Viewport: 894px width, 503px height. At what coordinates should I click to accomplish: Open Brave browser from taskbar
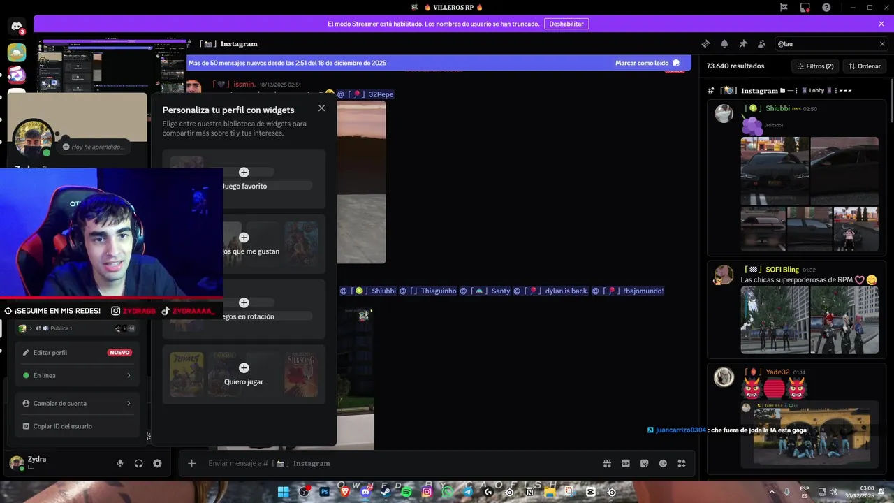point(345,492)
